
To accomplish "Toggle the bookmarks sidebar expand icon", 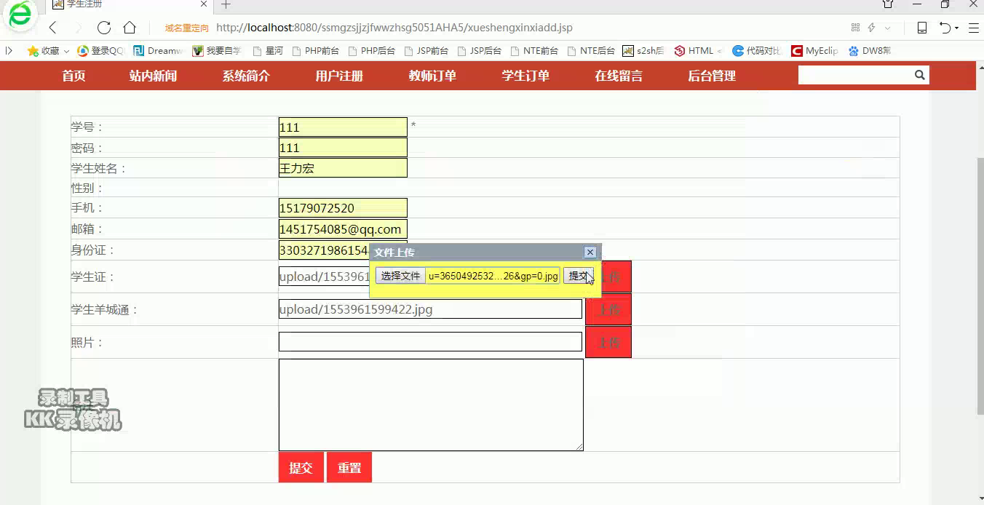I will (x=9, y=51).
